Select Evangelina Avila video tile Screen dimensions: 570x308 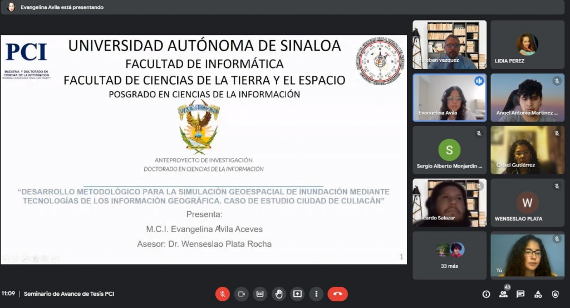449,97
